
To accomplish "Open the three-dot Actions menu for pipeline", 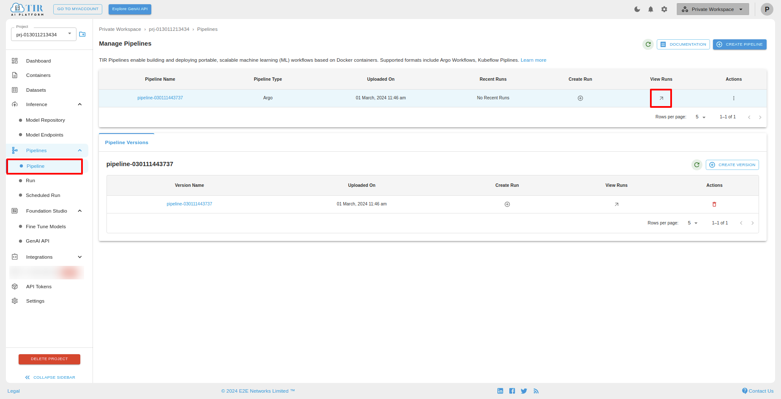I will [x=734, y=98].
